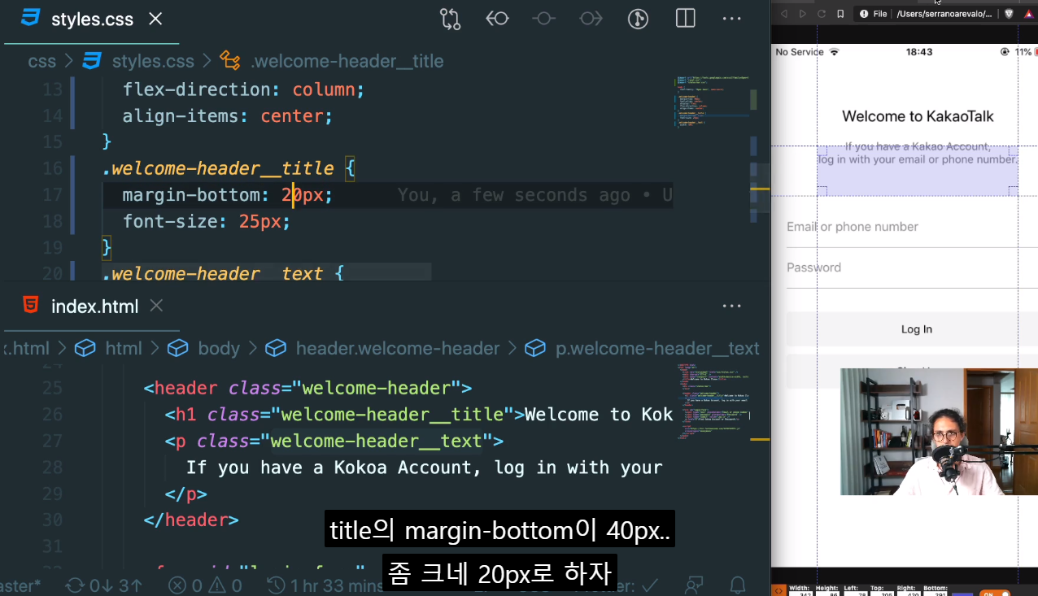The width and height of the screenshot is (1038, 596).
Task: Click the closing </header> tag line
Action: [x=191, y=520]
